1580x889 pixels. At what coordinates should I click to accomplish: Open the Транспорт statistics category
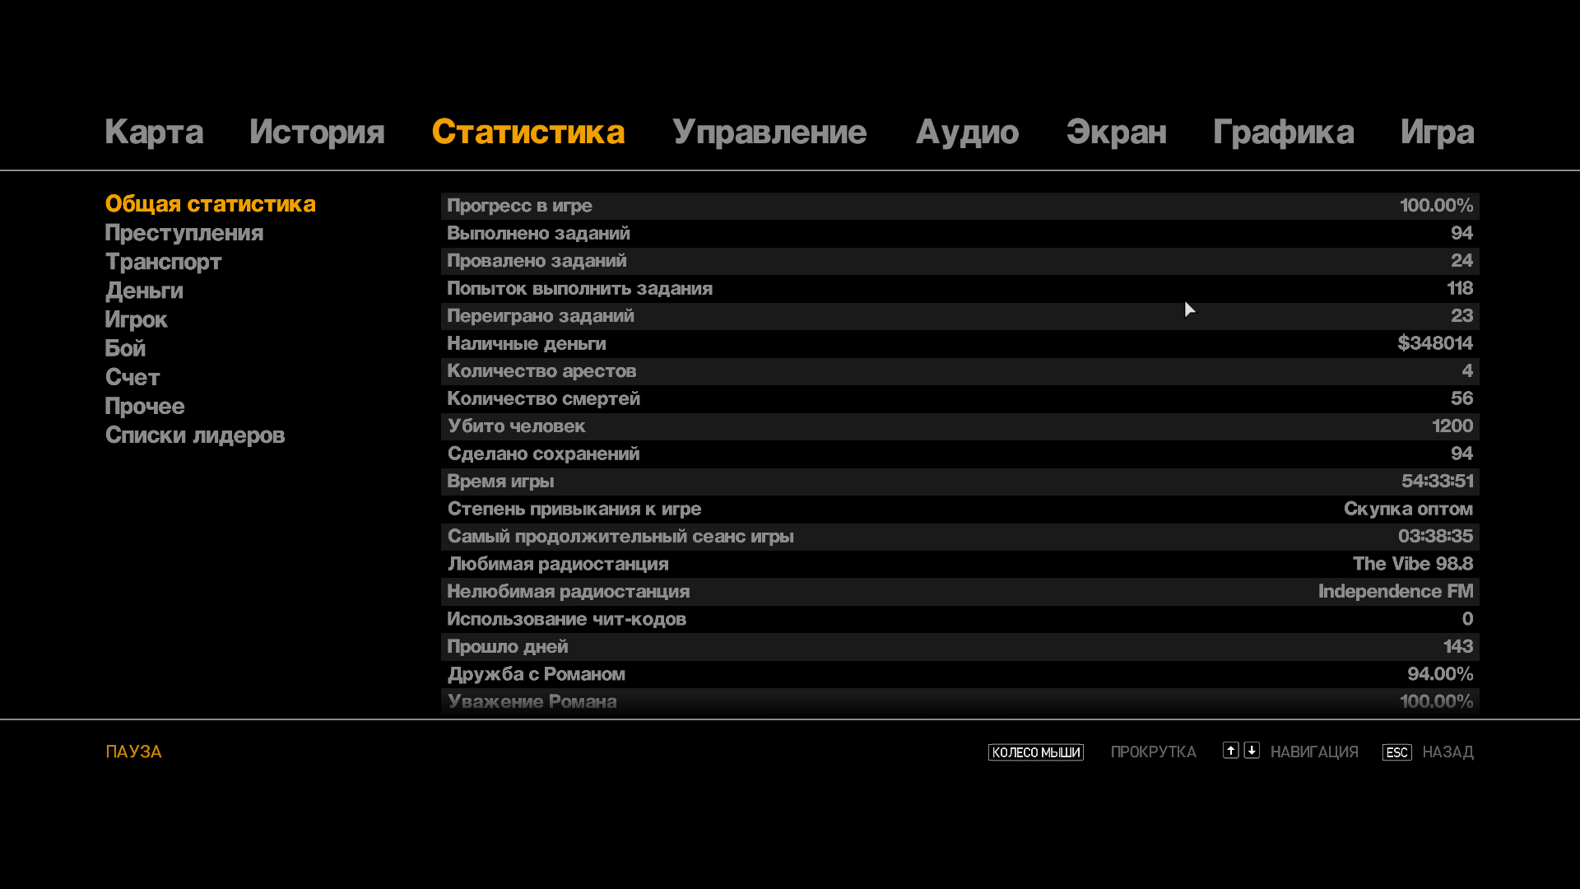click(163, 262)
